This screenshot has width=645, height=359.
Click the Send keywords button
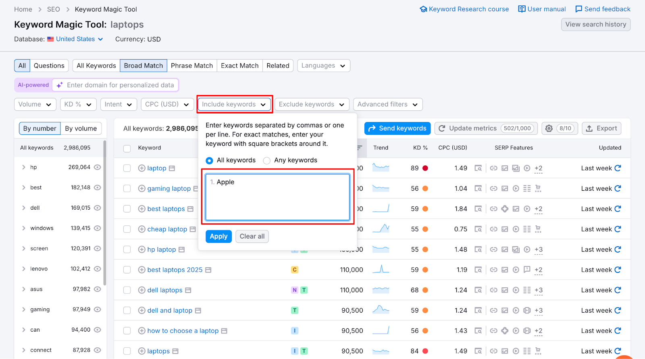click(x=397, y=128)
